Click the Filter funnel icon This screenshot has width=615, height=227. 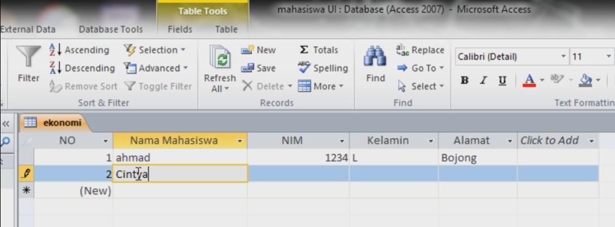tap(28, 56)
